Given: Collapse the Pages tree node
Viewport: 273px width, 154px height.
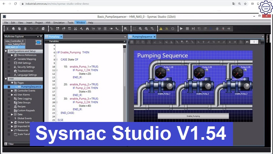Looking at the screenshot, I should pos(12,83).
